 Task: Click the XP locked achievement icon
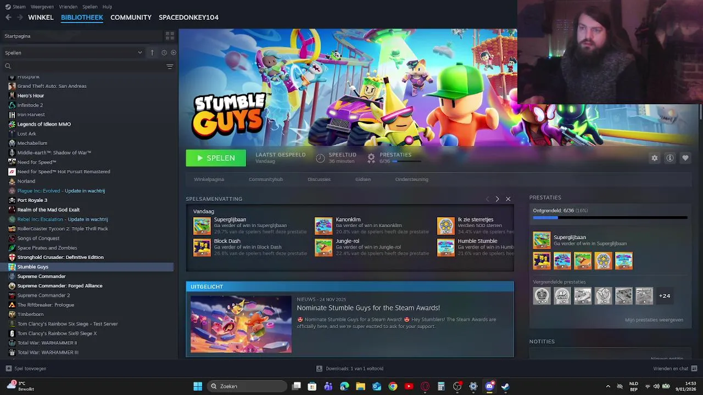tap(562, 296)
